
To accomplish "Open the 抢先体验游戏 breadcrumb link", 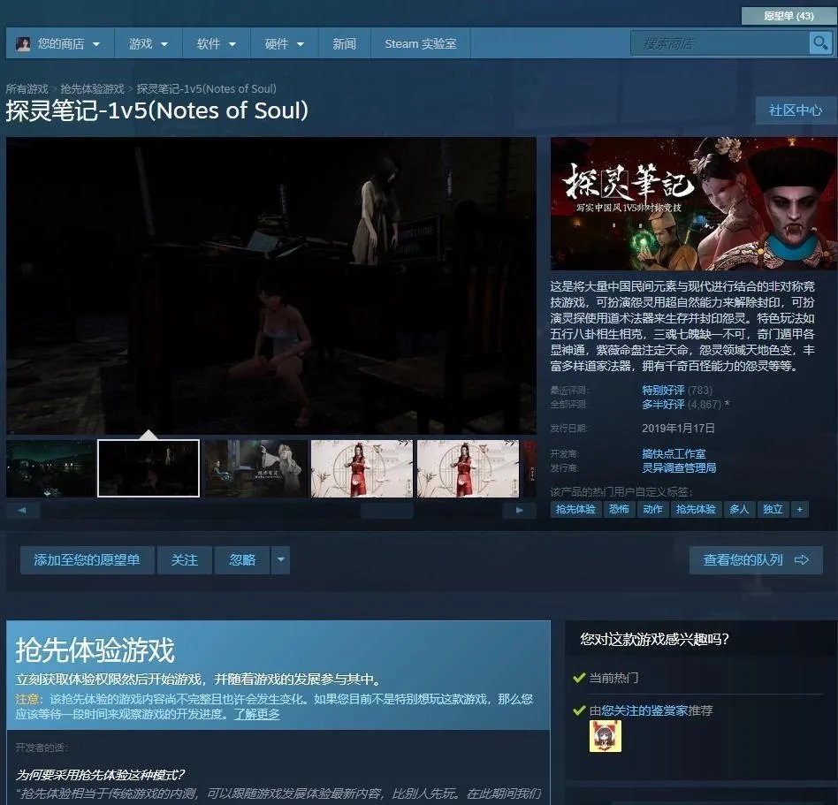I will [x=92, y=88].
